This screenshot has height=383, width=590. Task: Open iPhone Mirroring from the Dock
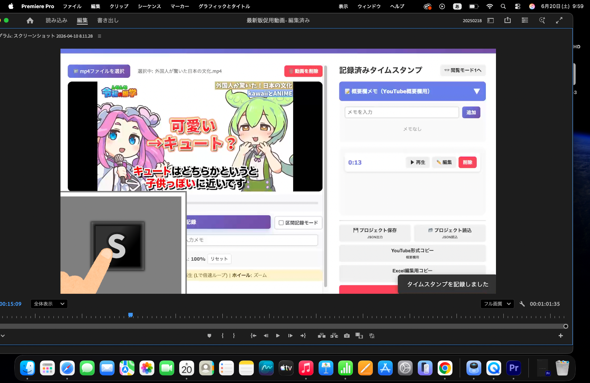point(425,368)
